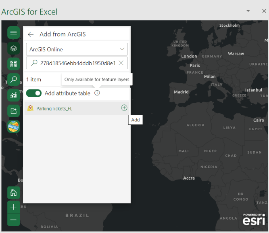Viewport: 269px width, 233px height.
Task: Close the ArcGIS for Excel pane
Action: tap(264, 11)
